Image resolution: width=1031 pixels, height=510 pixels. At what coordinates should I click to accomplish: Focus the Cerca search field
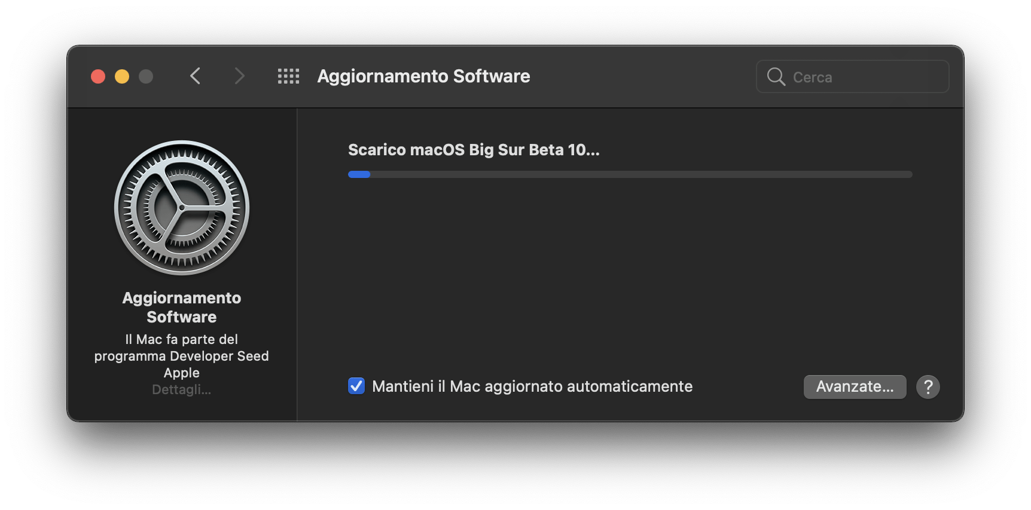[852, 76]
